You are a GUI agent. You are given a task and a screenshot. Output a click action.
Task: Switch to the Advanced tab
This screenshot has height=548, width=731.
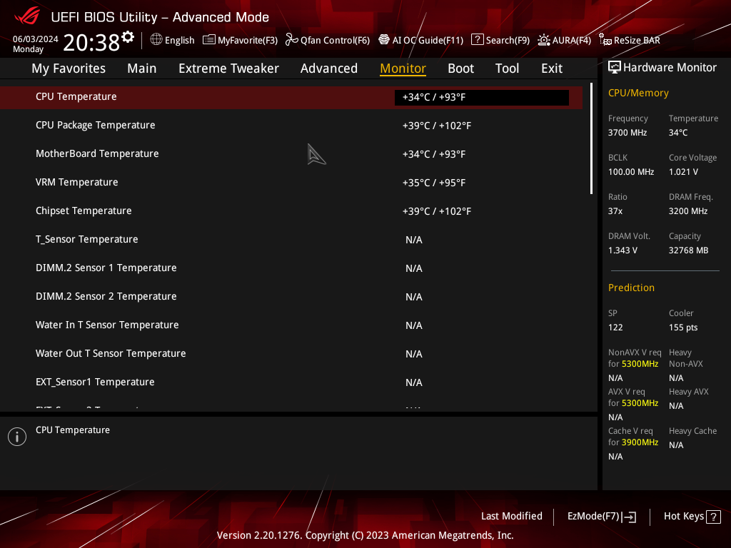pyautogui.click(x=329, y=68)
